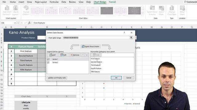The width and height of the screenshot is (197, 110).
Task: Click Second feature axis label
Action: (96, 62)
